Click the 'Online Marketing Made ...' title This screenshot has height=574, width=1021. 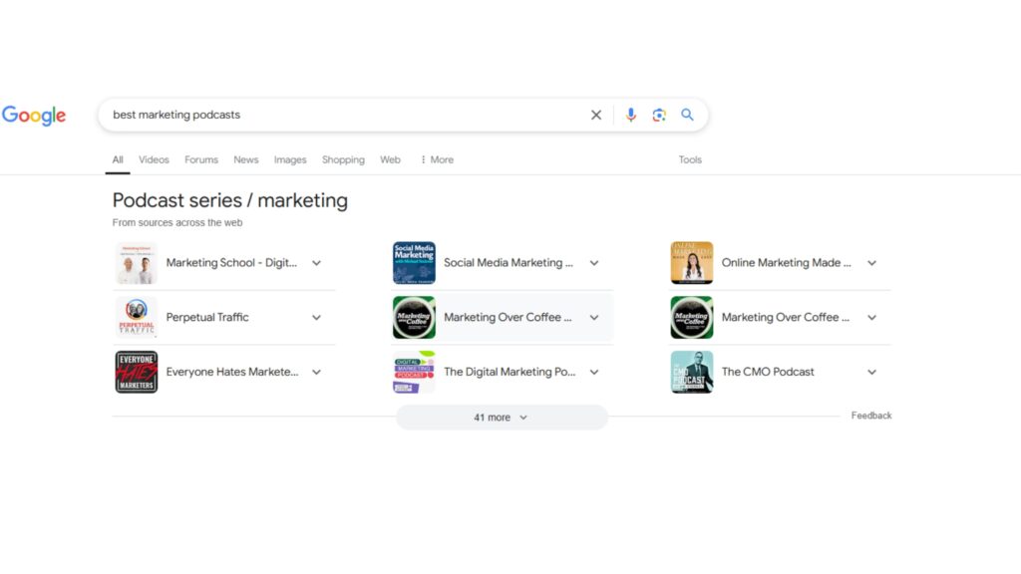[x=786, y=263]
